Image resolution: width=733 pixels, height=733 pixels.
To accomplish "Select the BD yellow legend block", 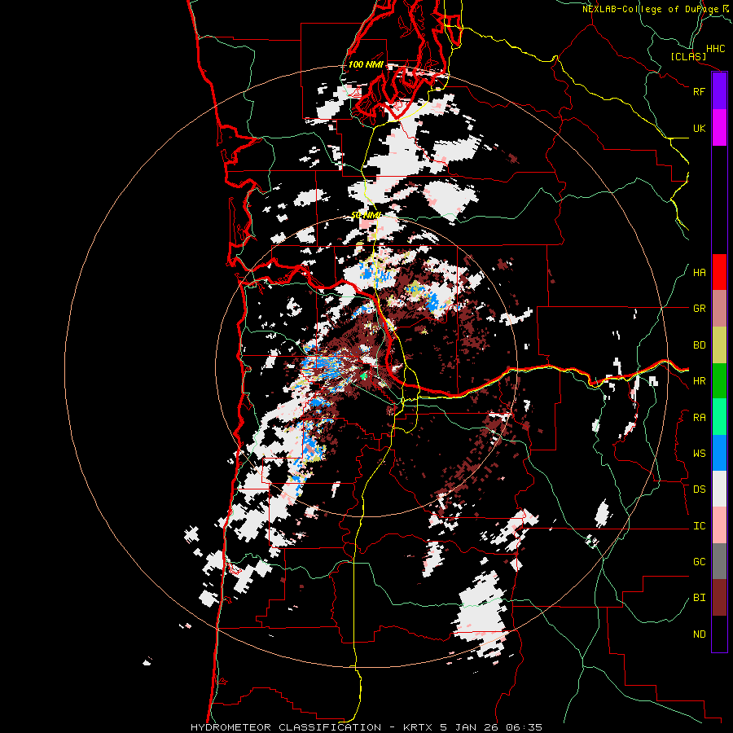I will [x=719, y=345].
